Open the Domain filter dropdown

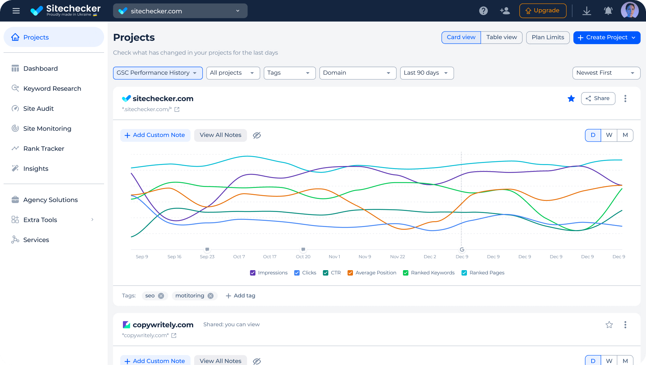(358, 73)
